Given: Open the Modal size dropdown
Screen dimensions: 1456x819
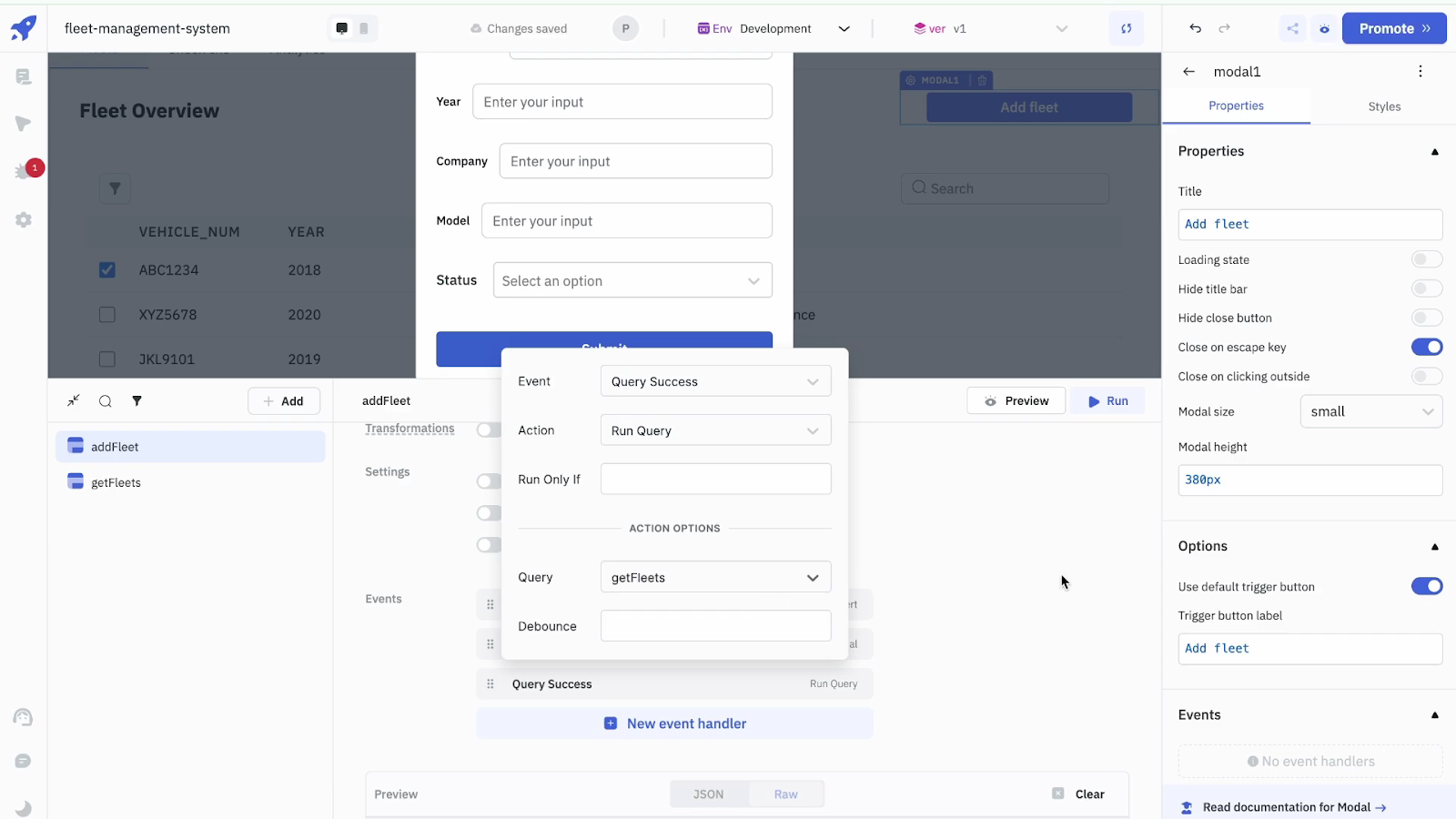Looking at the screenshot, I should coord(1370,411).
